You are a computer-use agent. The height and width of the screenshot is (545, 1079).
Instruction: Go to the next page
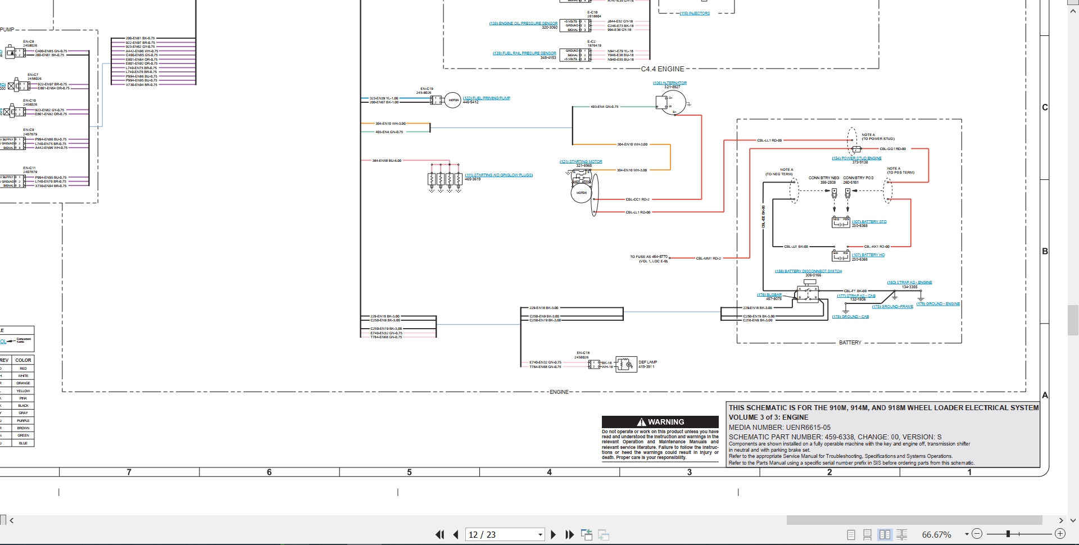click(553, 534)
